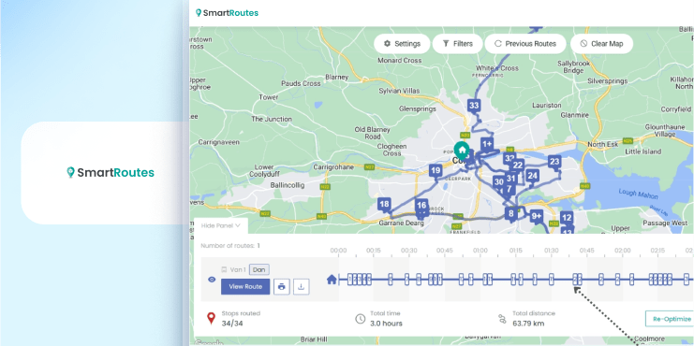Viewport: 694px width, 346px height.
Task: Show Previous Routes
Action: click(525, 44)
